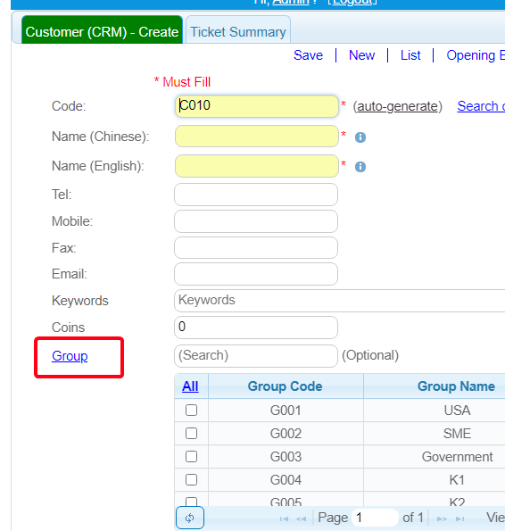
Task: Click info icon beside Name (Chinese)
Action: pyautogui.click(x=360, y=137)
